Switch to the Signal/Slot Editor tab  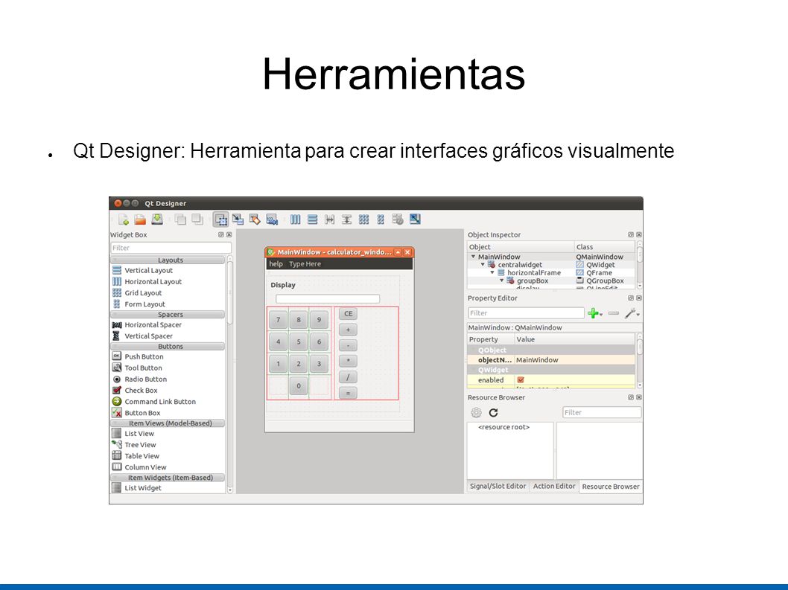498,486
